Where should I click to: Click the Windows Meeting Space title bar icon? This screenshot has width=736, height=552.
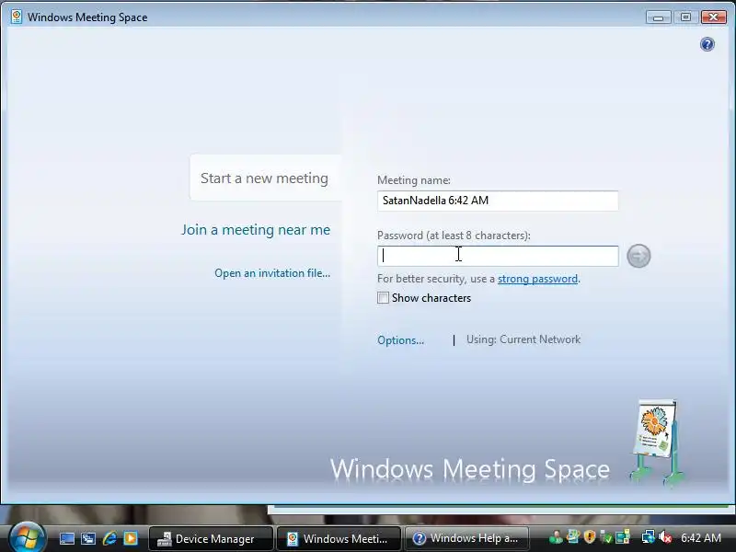pos(17,17)
